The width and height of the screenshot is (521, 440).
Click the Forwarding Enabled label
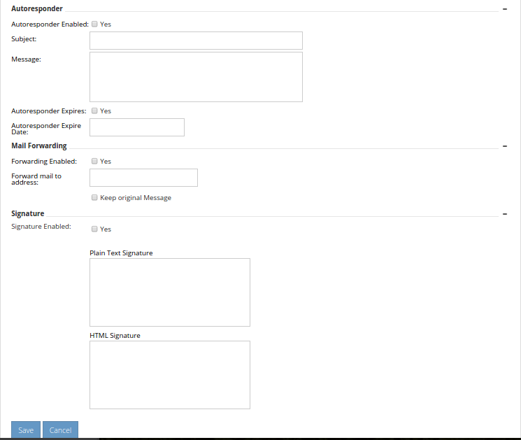[44, 161]
